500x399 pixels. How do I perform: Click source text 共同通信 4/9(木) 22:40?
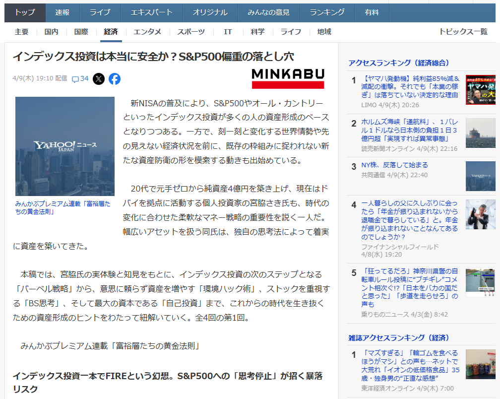tap(394, 175)
